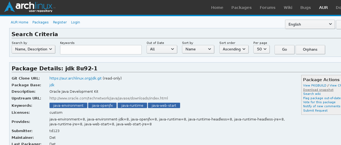Image resolution: width=341 pixels, height=145 pixels.
Task: Go to the Register link
Action: tap(60, 22)
